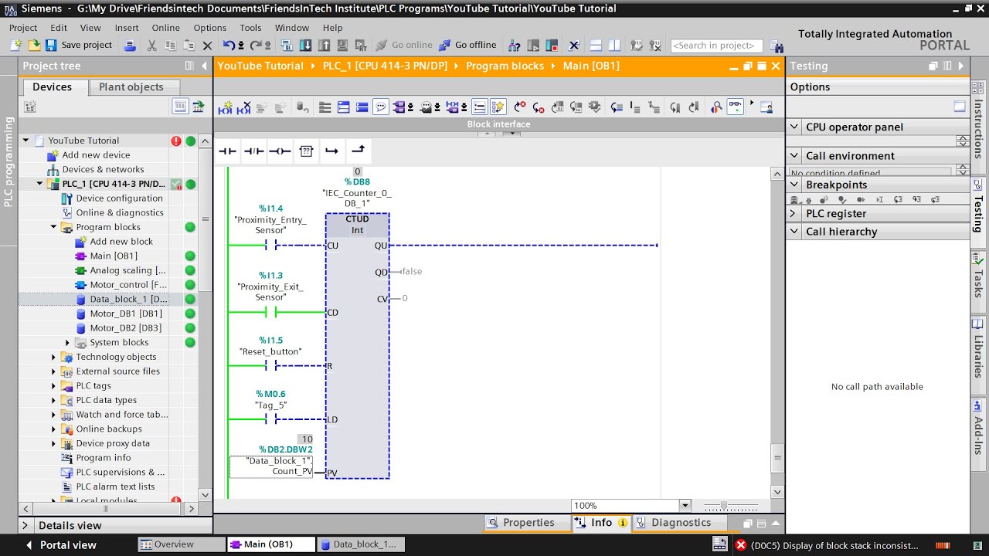Screen dimensions: 989x556
Task: Click the insert network icon
Action: (x=225, y=107)
